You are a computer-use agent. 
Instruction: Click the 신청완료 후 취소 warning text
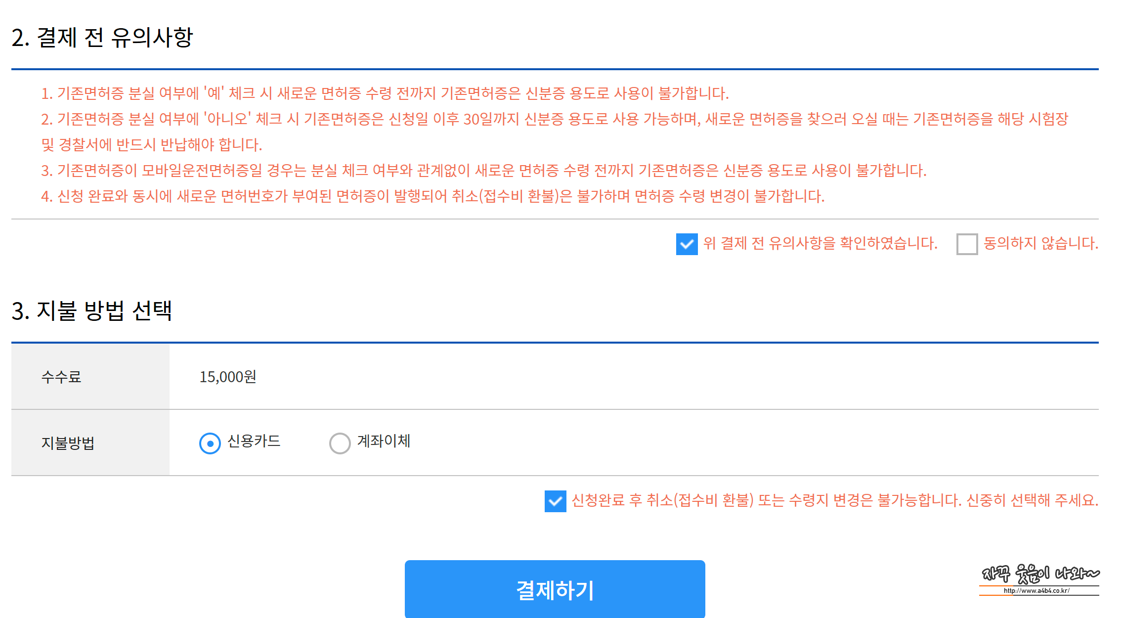pyautogui.click(x=834, y=500)
